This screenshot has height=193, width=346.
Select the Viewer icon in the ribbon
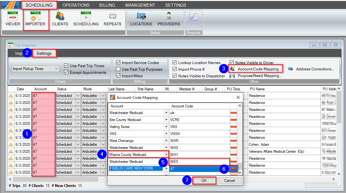[x=12, y=19]
